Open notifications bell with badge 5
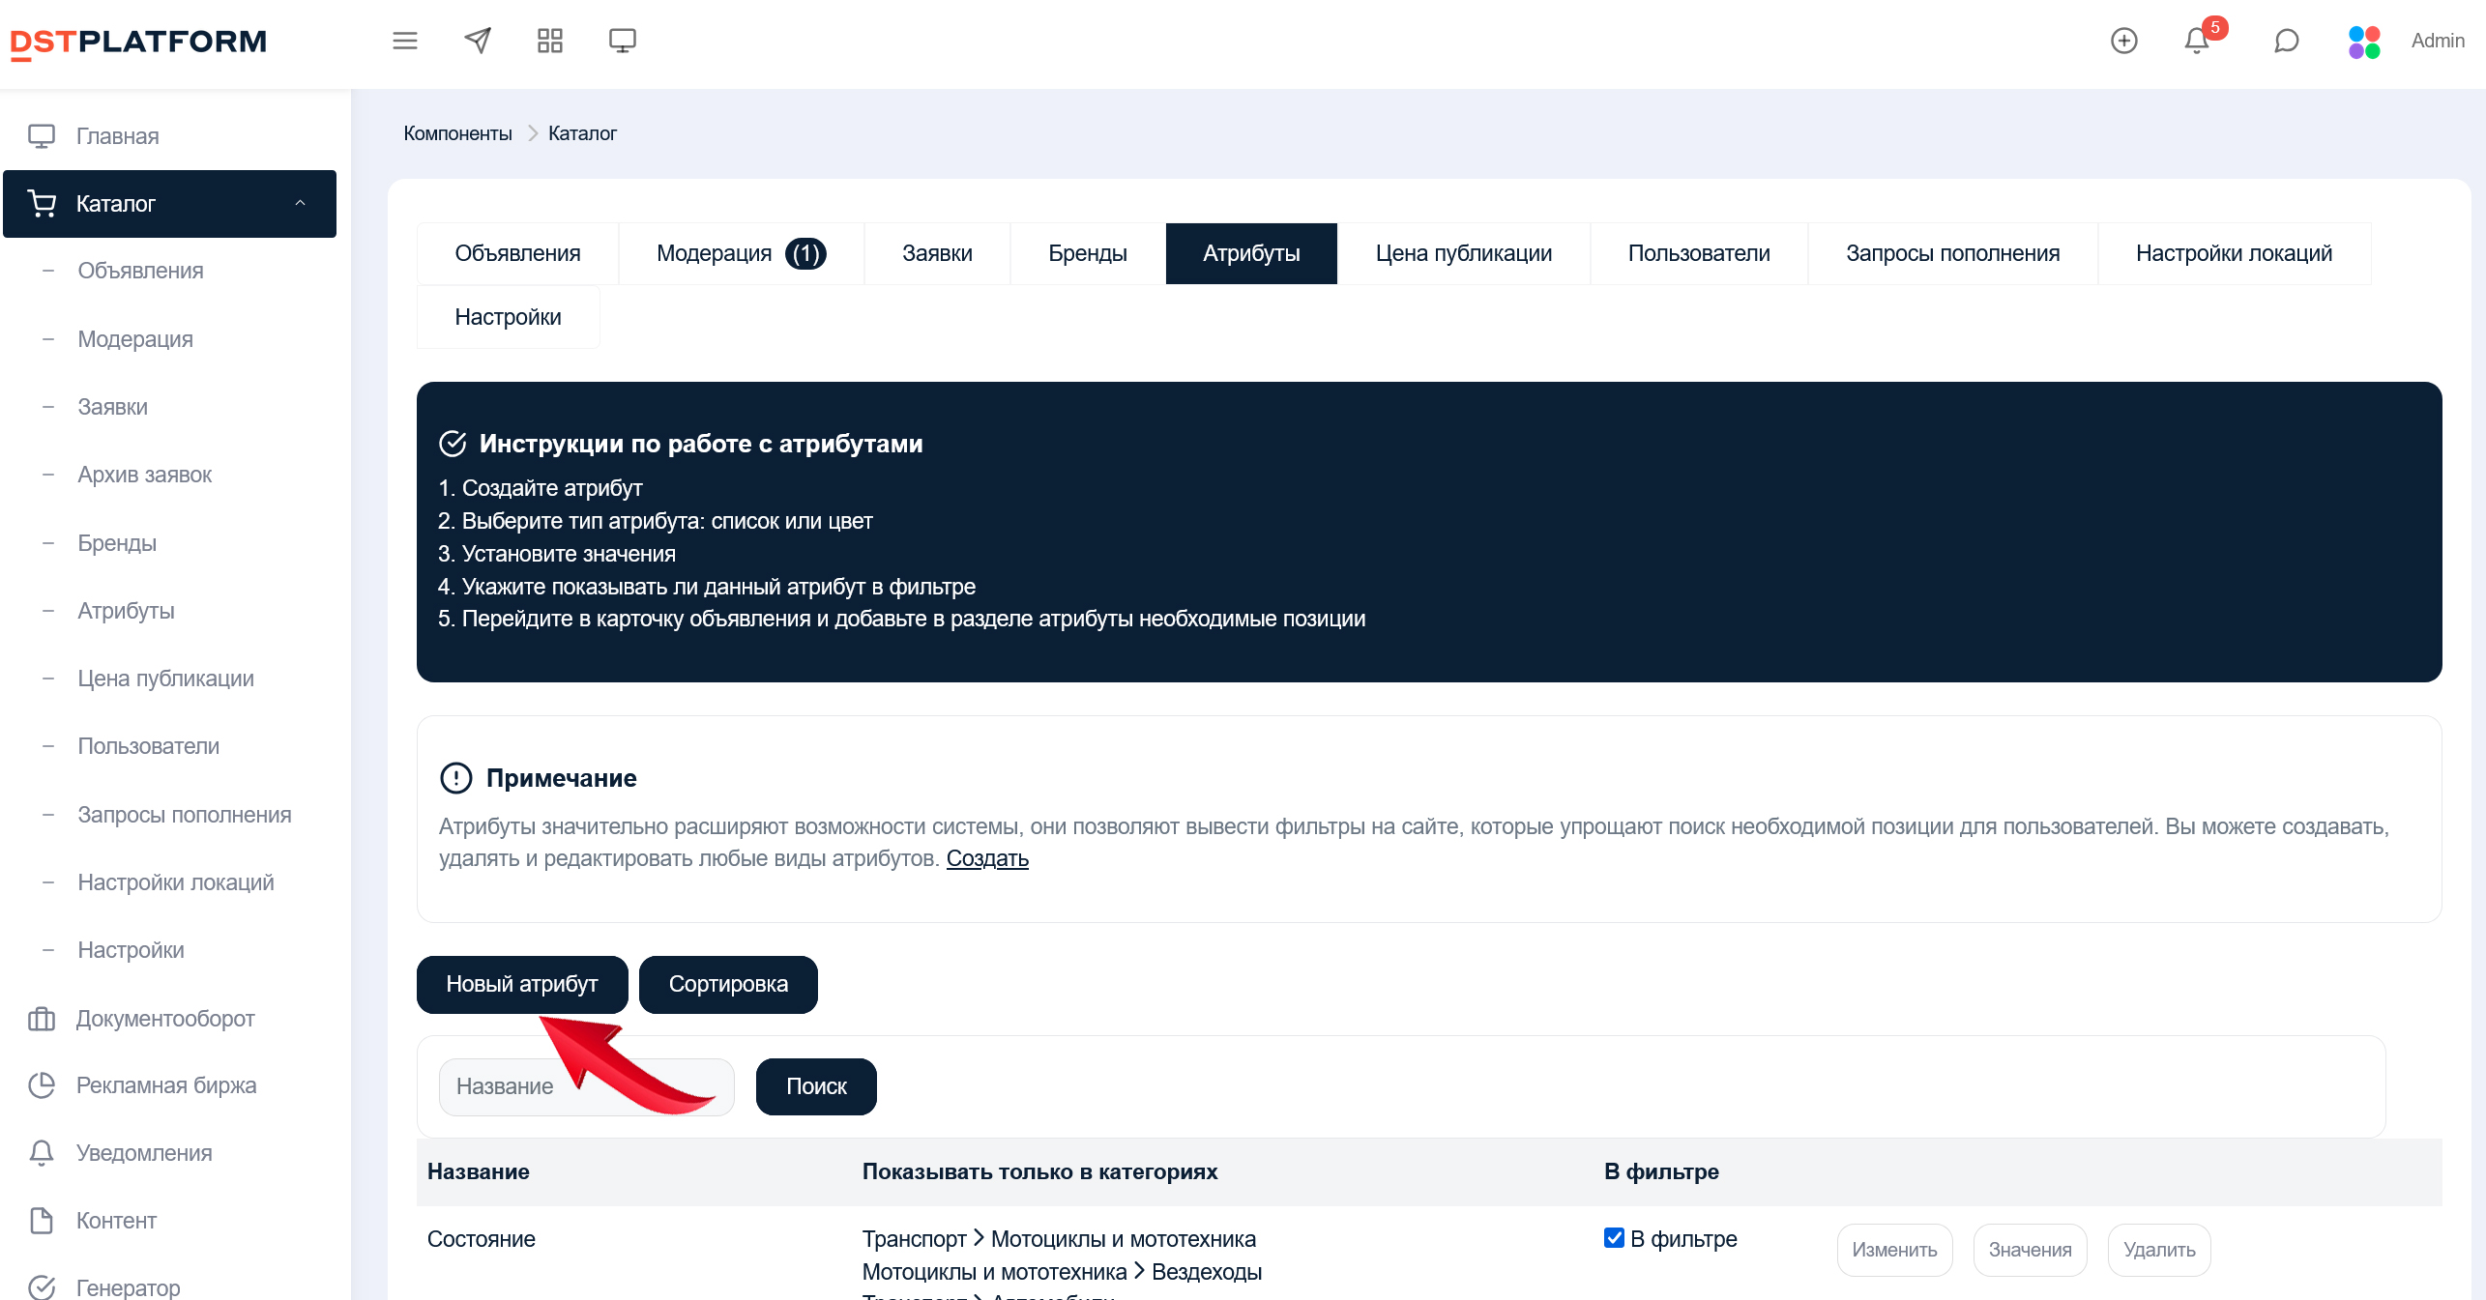This screenshot has height=1300, width=2486. pyautogui.click(x=2196, y=41)
